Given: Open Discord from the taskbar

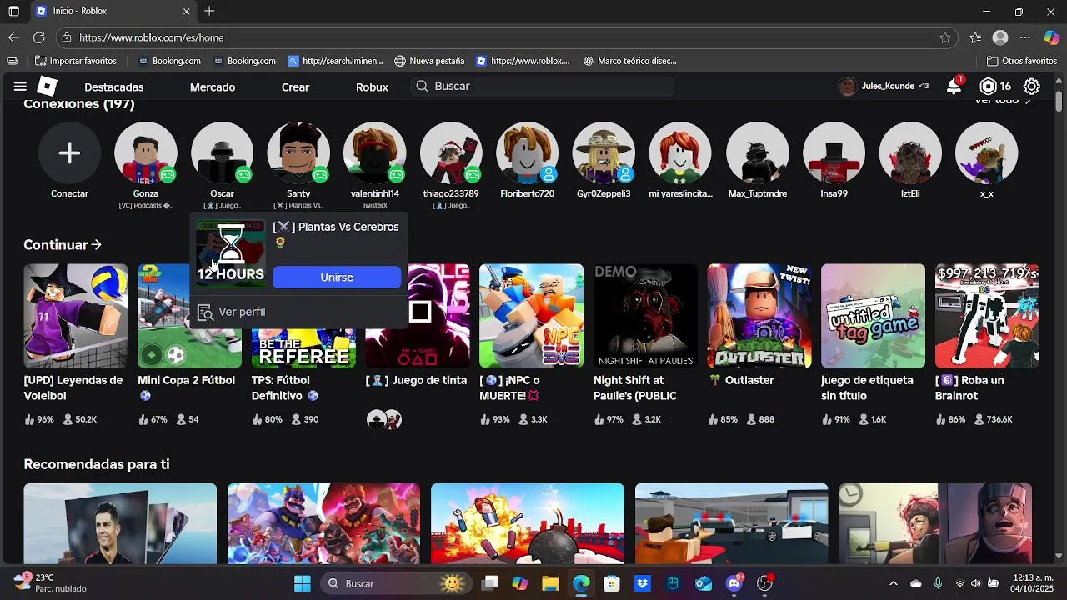Looking at the screenshot, I should [734, 583].
